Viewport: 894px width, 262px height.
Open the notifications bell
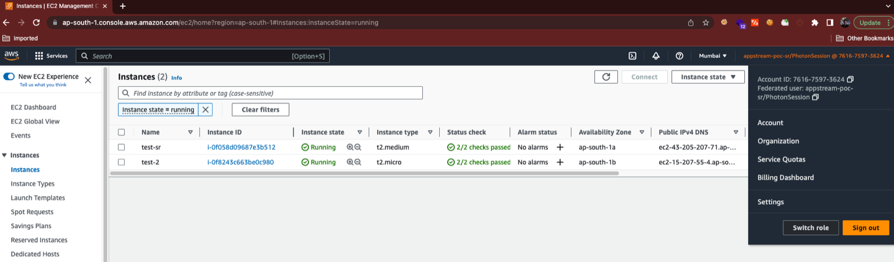click(656, 56)
